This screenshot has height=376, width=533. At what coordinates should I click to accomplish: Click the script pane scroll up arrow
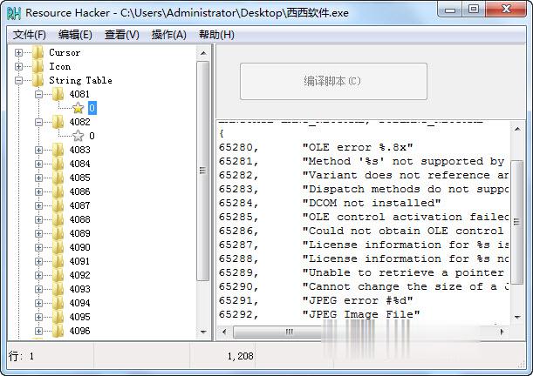pos(517,129)
